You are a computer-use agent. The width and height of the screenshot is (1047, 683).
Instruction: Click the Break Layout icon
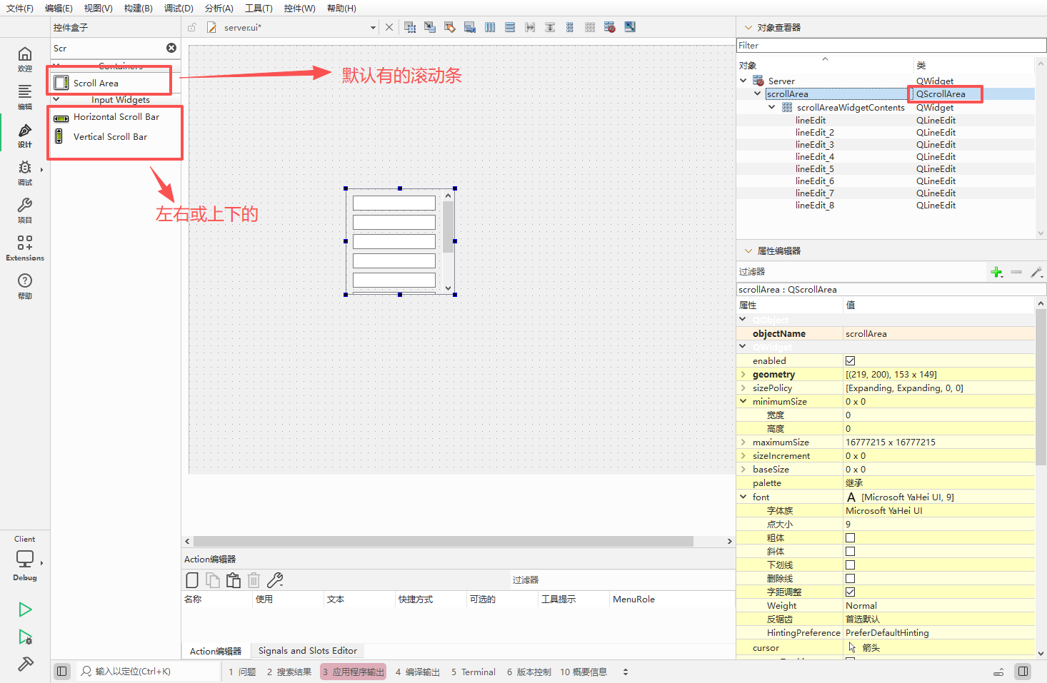[610, 27]
